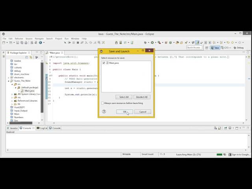Open the Run menu
252x189 pixels.
[67, 39]
